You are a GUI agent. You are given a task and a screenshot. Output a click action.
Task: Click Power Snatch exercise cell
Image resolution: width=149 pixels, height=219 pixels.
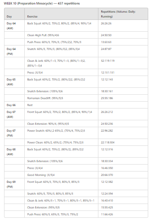(62, 133)
